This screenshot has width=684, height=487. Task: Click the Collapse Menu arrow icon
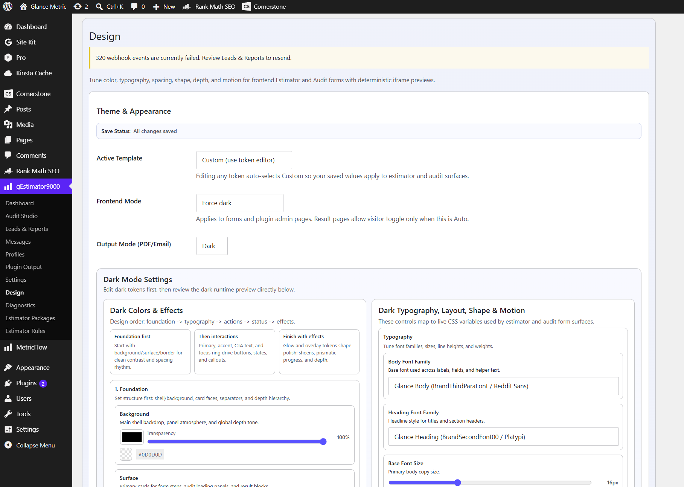[8, 445]
